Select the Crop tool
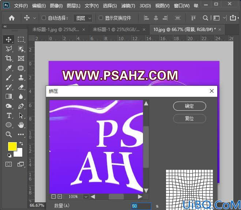 (9, 58)
